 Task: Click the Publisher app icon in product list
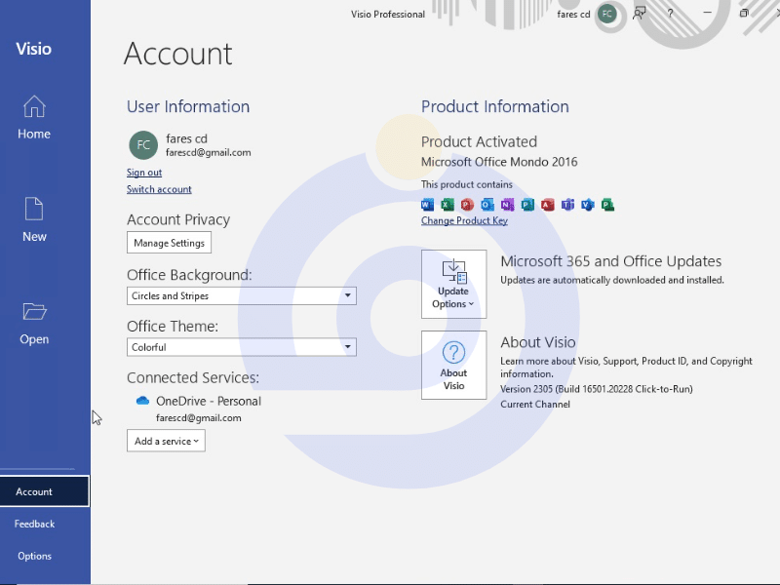[x=527, y=205]
